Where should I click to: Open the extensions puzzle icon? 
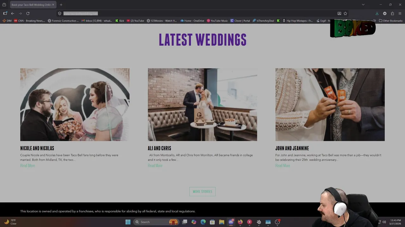392,14
